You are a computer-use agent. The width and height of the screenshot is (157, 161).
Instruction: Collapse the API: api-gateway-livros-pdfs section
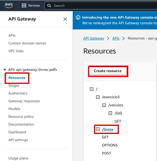point(5,70)
